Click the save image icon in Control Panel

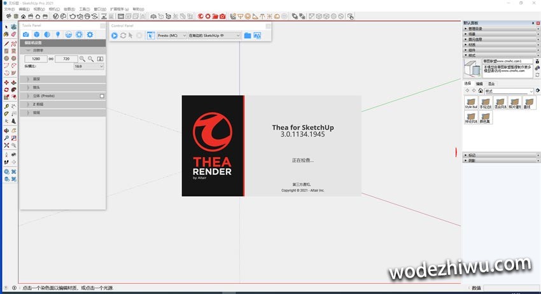coord(257,36)
